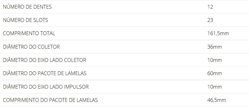This screenshot has width=249, height=107.
Task: Select the value 12 for teeth count
Action: pos(210,7)
